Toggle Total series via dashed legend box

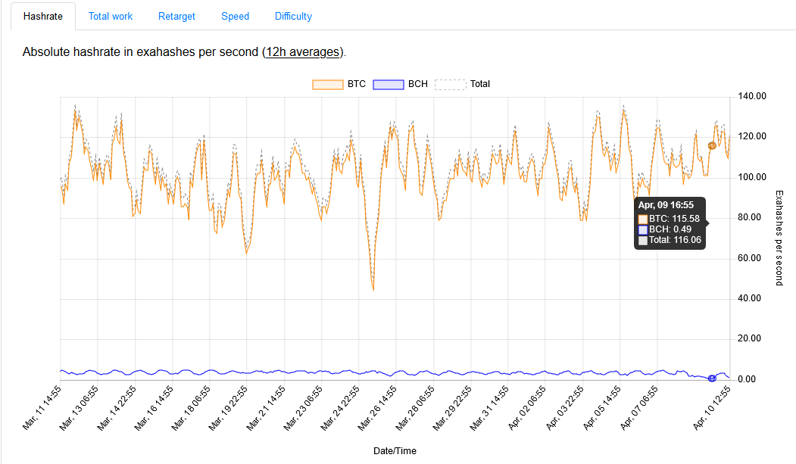pos(450,84)
